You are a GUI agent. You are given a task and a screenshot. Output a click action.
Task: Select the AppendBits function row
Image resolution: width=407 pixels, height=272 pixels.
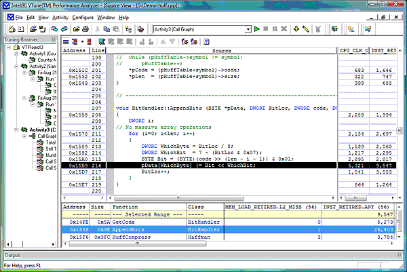(128, 230)
